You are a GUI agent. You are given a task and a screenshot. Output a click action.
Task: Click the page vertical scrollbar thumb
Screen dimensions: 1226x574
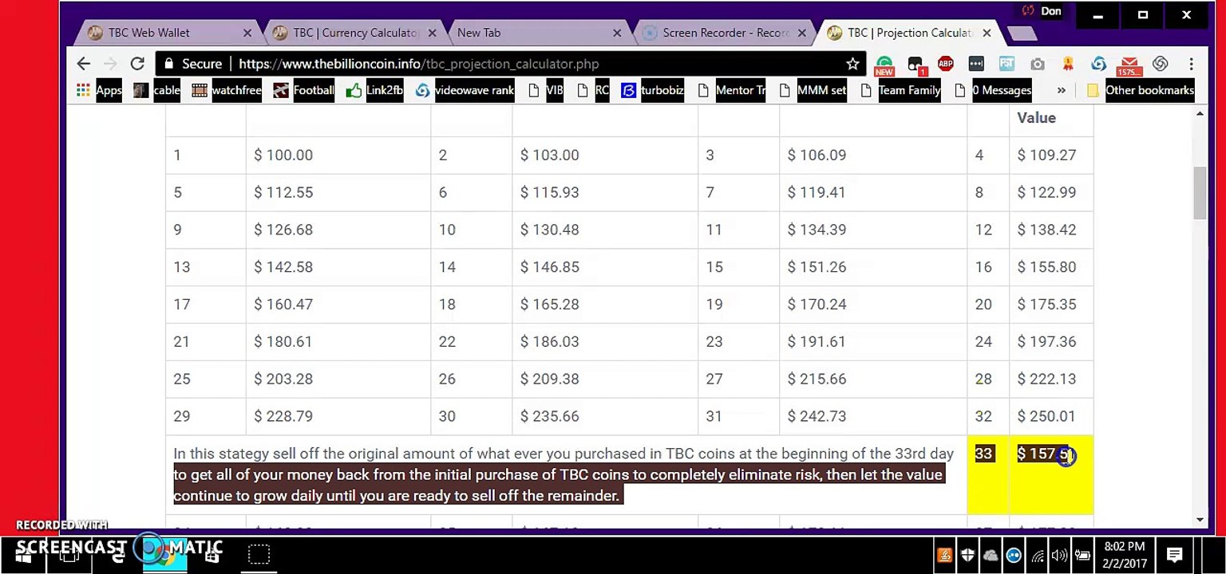coord(1200,192)
